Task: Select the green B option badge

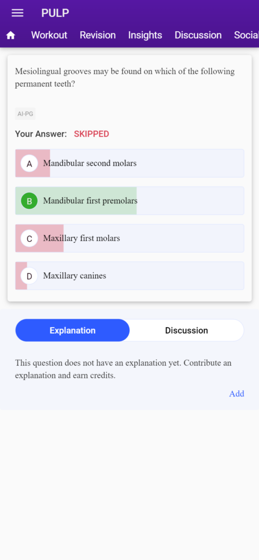Action: coord(30,201)
